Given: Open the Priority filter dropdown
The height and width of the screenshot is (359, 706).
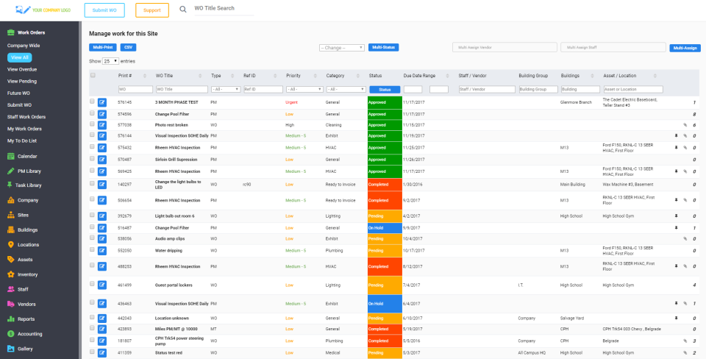Looking at the screenshot, I should point(304,89).
